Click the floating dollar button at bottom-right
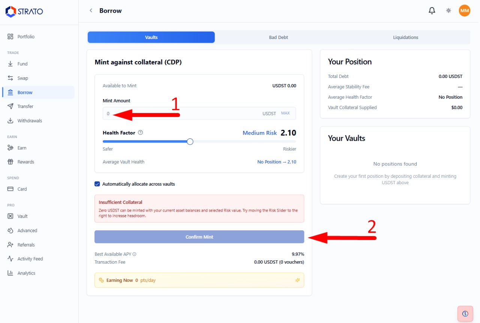This screenshot has width=480, height=323. click(x=465, y=314)
